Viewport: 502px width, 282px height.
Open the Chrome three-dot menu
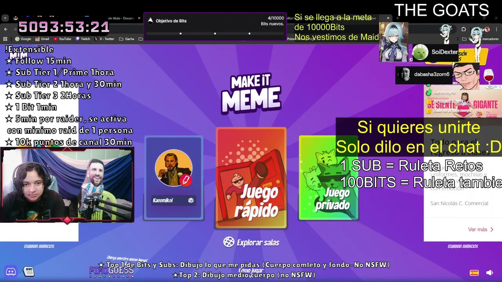[x=496, y=29]
